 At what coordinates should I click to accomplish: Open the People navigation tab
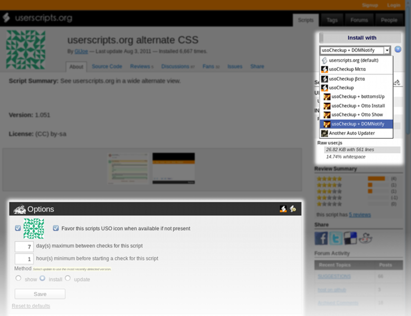point(389,20)
